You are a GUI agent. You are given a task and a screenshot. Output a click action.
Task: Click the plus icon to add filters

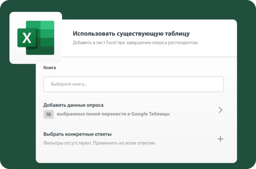220,139
